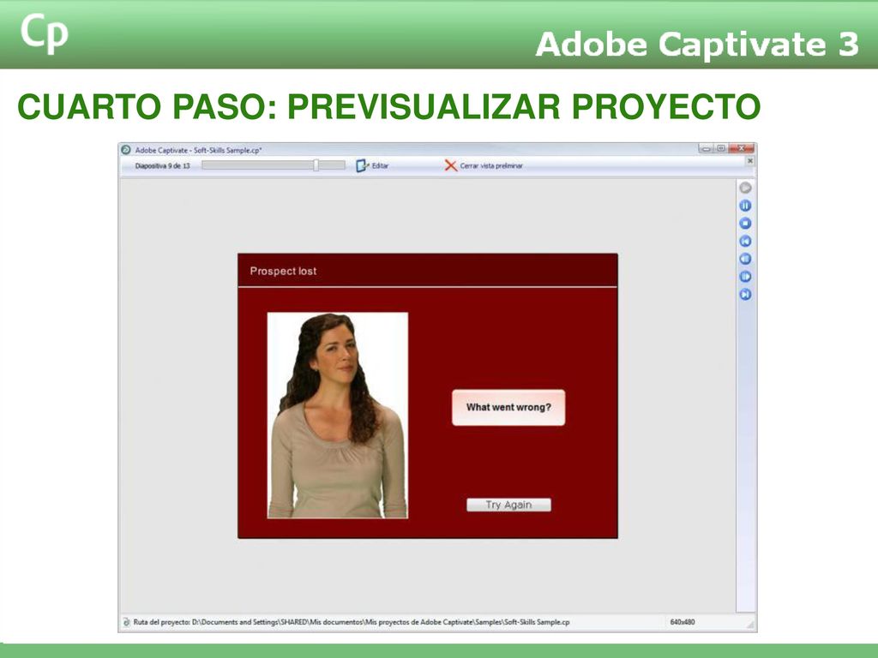The image size is (878, 658).
Task: Click the Try Again button
Action: [x=508, y=505]
